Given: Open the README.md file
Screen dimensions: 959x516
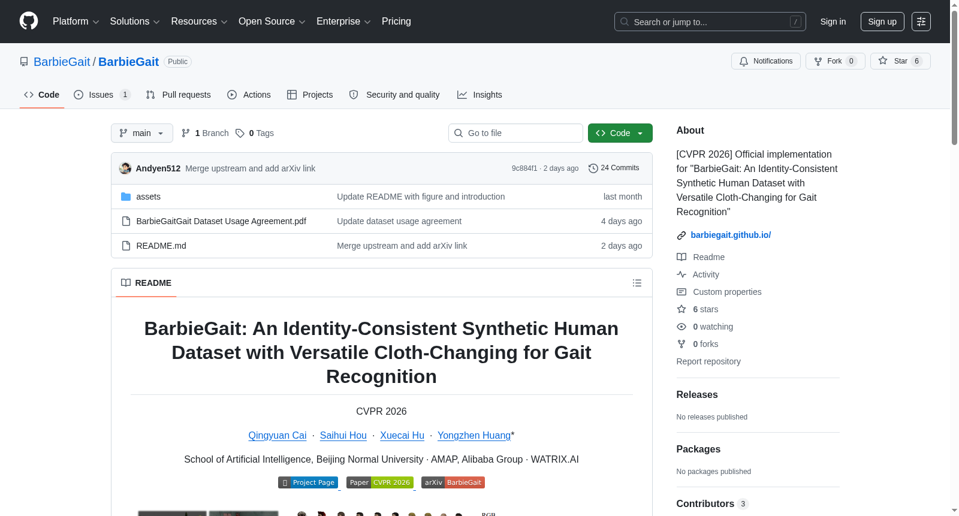Looking at the screenshot, I should [x=161, y=246].
